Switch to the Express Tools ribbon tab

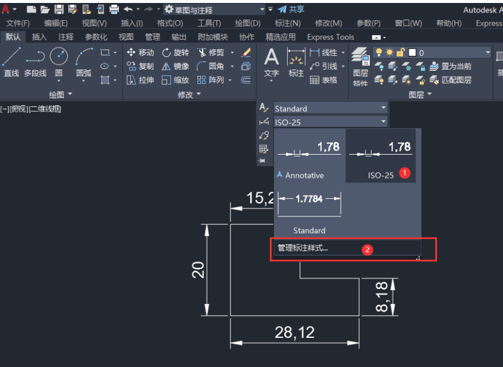click(331, 37)
